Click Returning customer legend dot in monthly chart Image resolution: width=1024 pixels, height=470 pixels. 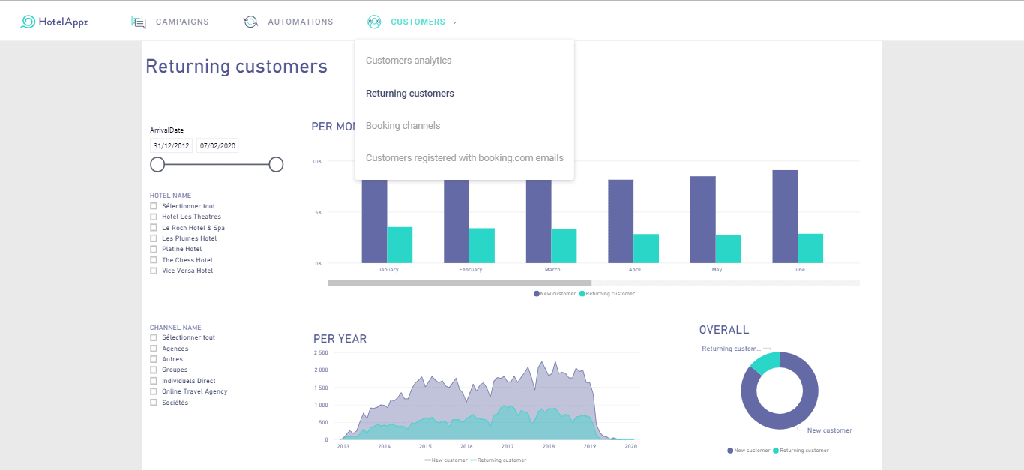[x=582, y=294]
